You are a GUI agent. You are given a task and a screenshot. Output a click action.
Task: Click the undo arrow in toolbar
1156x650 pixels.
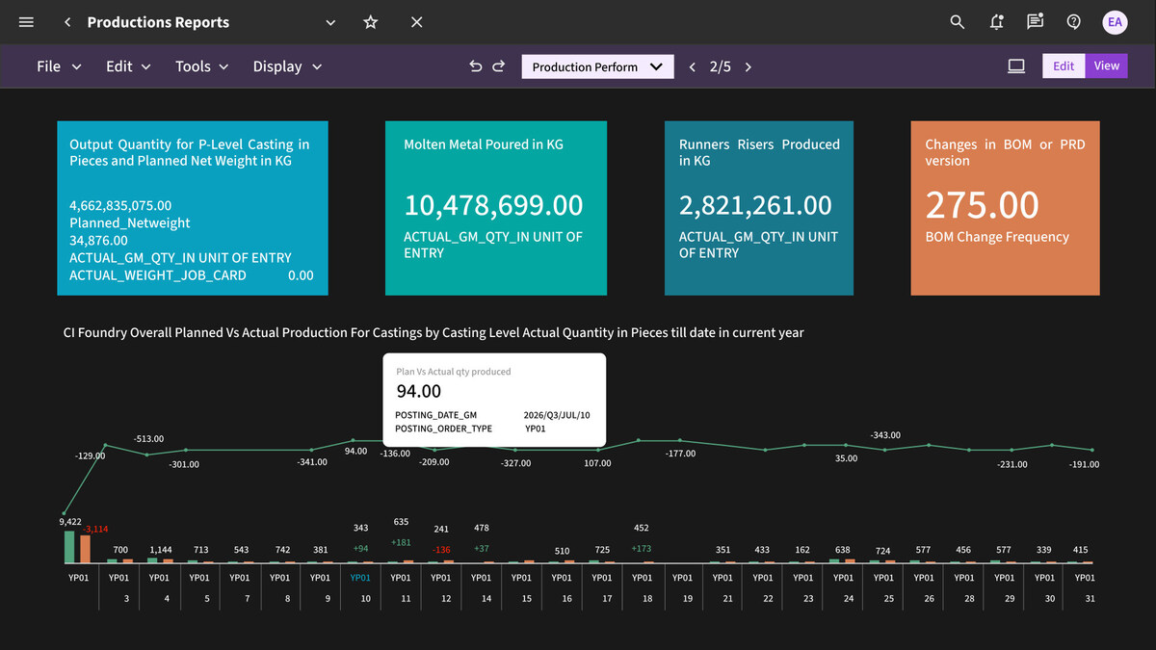click(x=476, y=66)
